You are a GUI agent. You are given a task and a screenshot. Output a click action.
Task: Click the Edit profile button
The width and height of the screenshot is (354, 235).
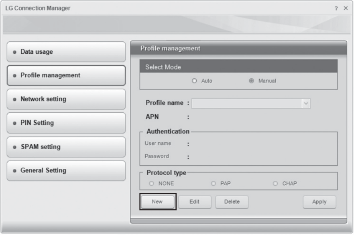[195, 202]
